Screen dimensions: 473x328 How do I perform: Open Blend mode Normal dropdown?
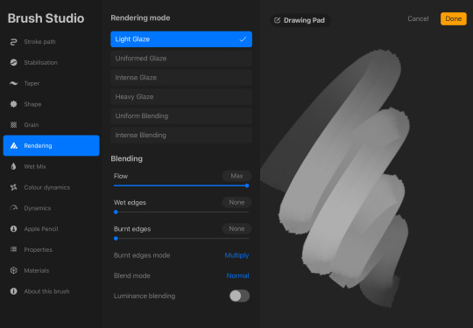[x=237, y=276]
